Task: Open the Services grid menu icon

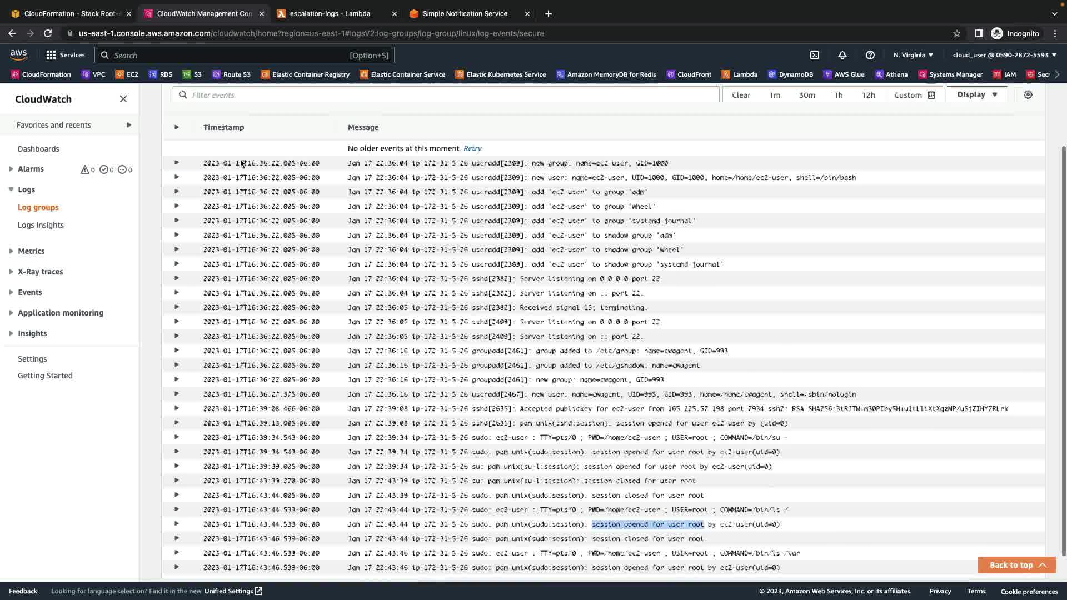Action: tap(51, 55)
